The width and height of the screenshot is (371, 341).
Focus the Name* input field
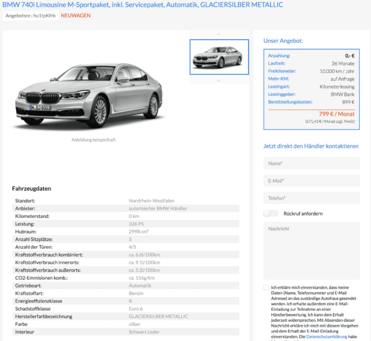(x=312, y=163)
